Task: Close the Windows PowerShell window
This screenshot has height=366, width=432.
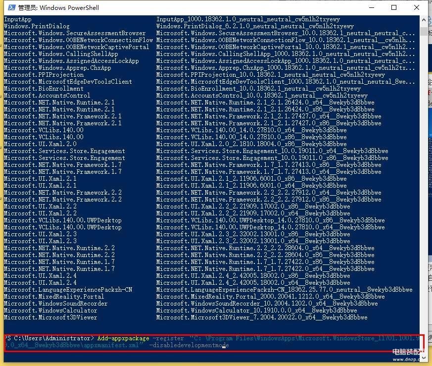Action: [x=417, y=7]
